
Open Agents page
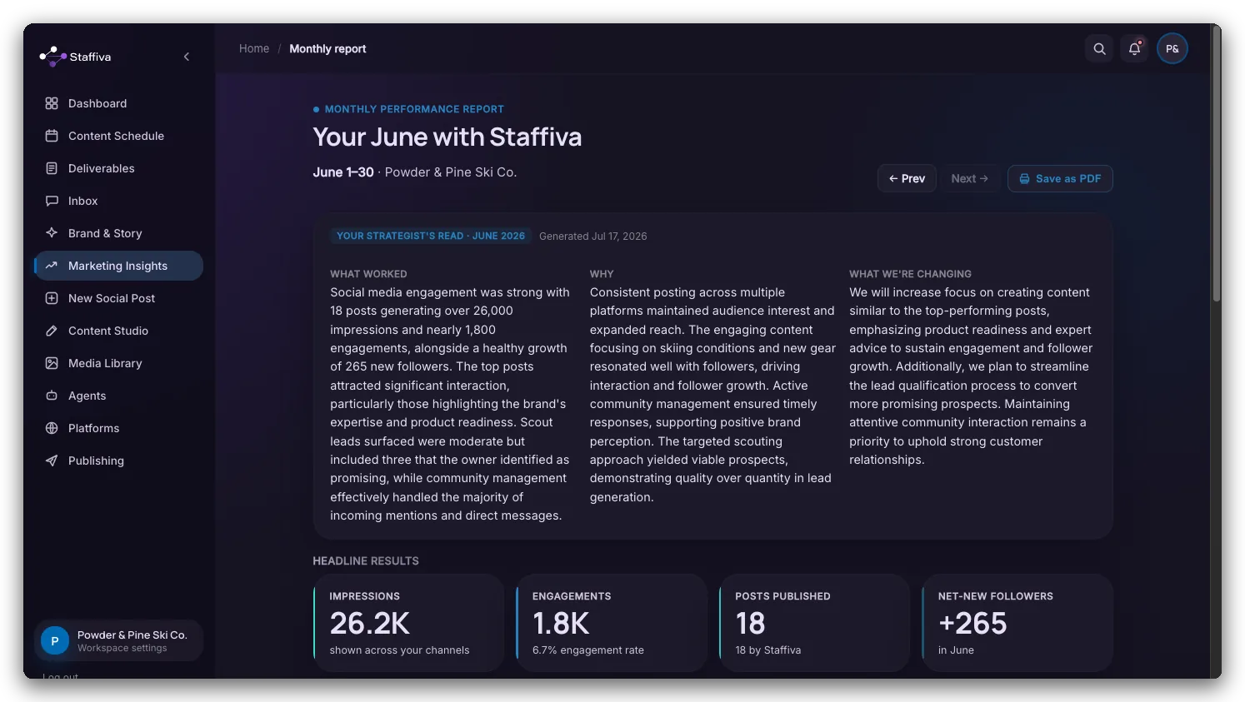(118, 396)
